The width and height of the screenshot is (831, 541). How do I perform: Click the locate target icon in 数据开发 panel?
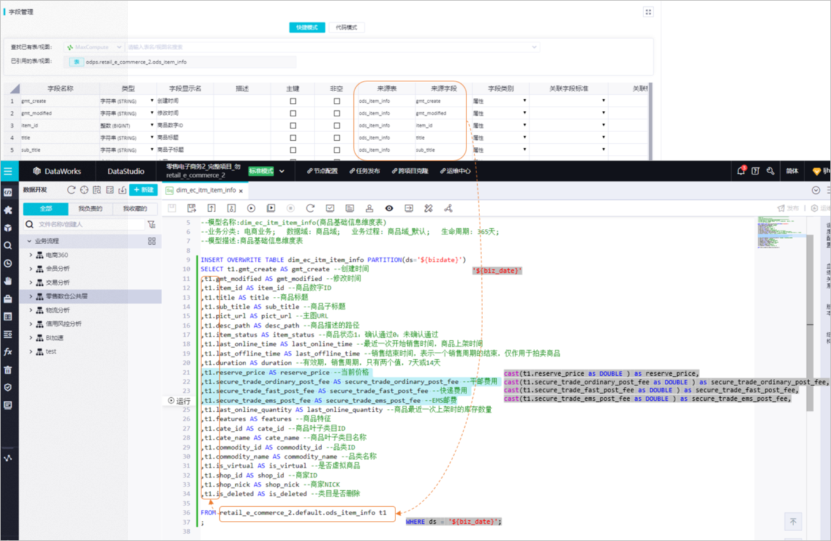[x=84, y=190]
